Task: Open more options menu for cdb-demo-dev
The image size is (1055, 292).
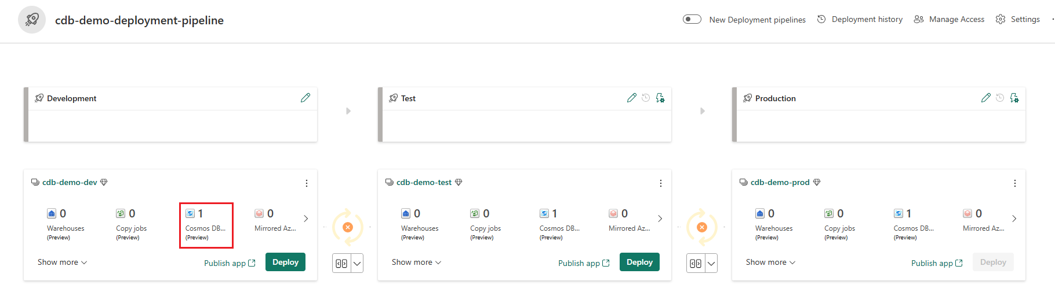Action: coord(307,183)
